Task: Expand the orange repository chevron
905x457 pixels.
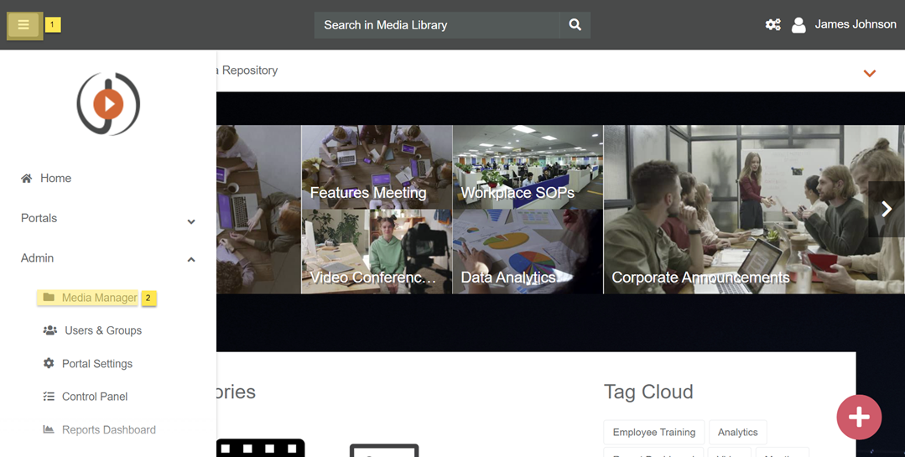Action: click(870, 74)
